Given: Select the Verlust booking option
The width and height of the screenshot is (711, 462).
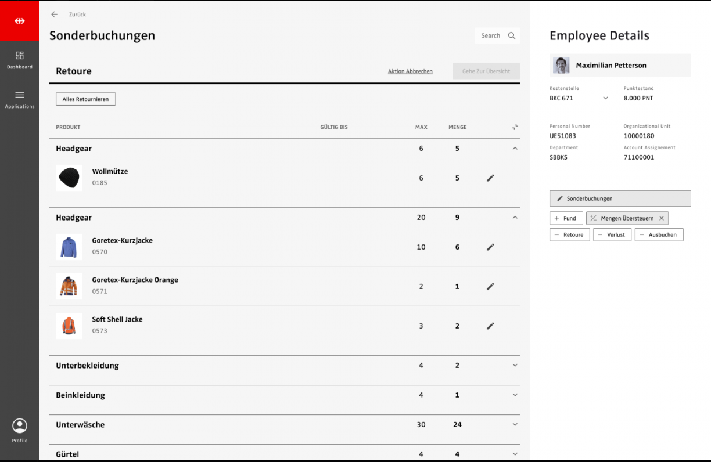Looking at the screenshot, I should pos(612,235).
